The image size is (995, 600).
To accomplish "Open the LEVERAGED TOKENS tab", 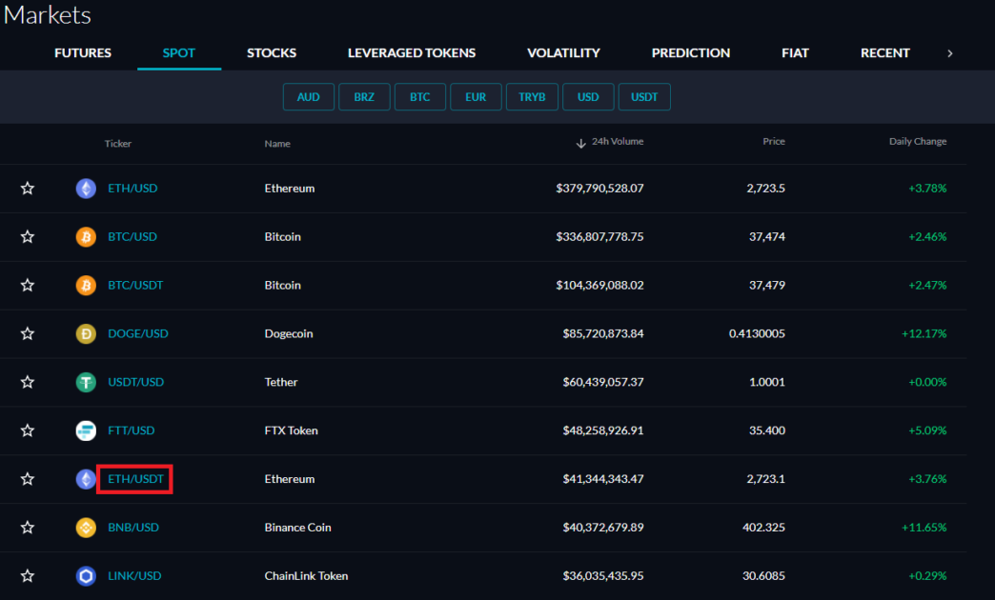I will [x=412, y=53].
